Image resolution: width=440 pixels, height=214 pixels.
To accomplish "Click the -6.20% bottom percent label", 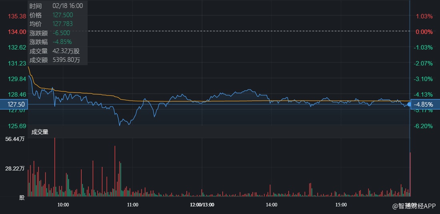I will (x=424, y=126).
